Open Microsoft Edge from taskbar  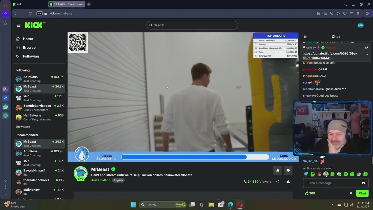coord(231,205)
